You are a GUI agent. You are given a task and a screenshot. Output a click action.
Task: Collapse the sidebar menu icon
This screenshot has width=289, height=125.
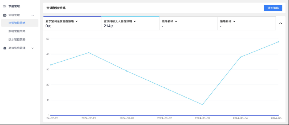[5, 6]
